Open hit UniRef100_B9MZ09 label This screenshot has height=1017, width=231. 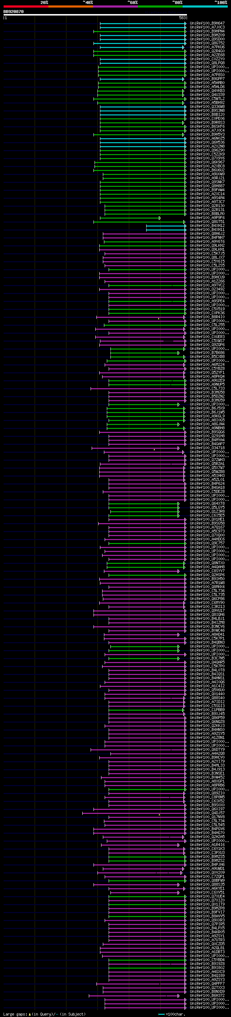click(207, 35)
